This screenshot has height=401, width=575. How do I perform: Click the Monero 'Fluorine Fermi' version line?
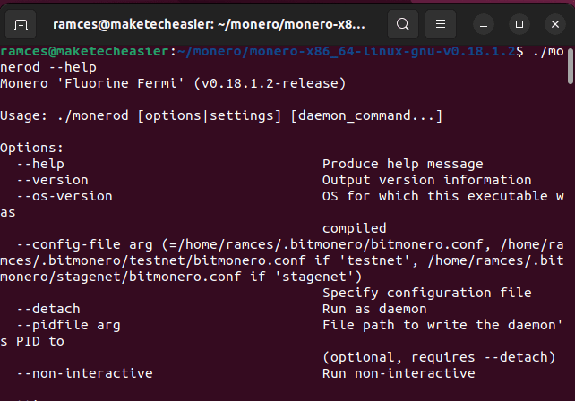coord(172,83)
